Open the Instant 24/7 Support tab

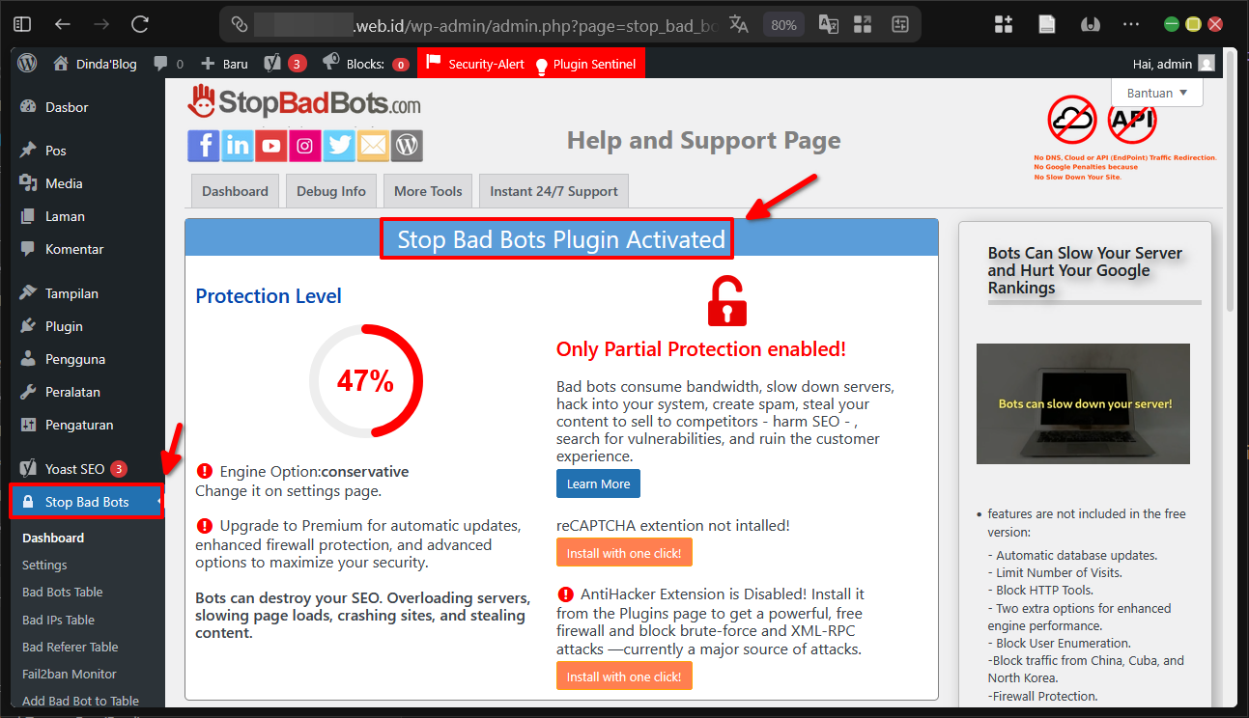click(553, 190)
